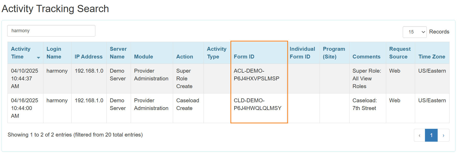The image size is (457, 153).
Task: Click US/Eastern in Super Role Create row
Action: coord(432,71)
